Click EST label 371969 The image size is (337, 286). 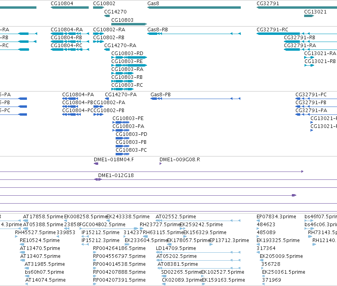271,280
